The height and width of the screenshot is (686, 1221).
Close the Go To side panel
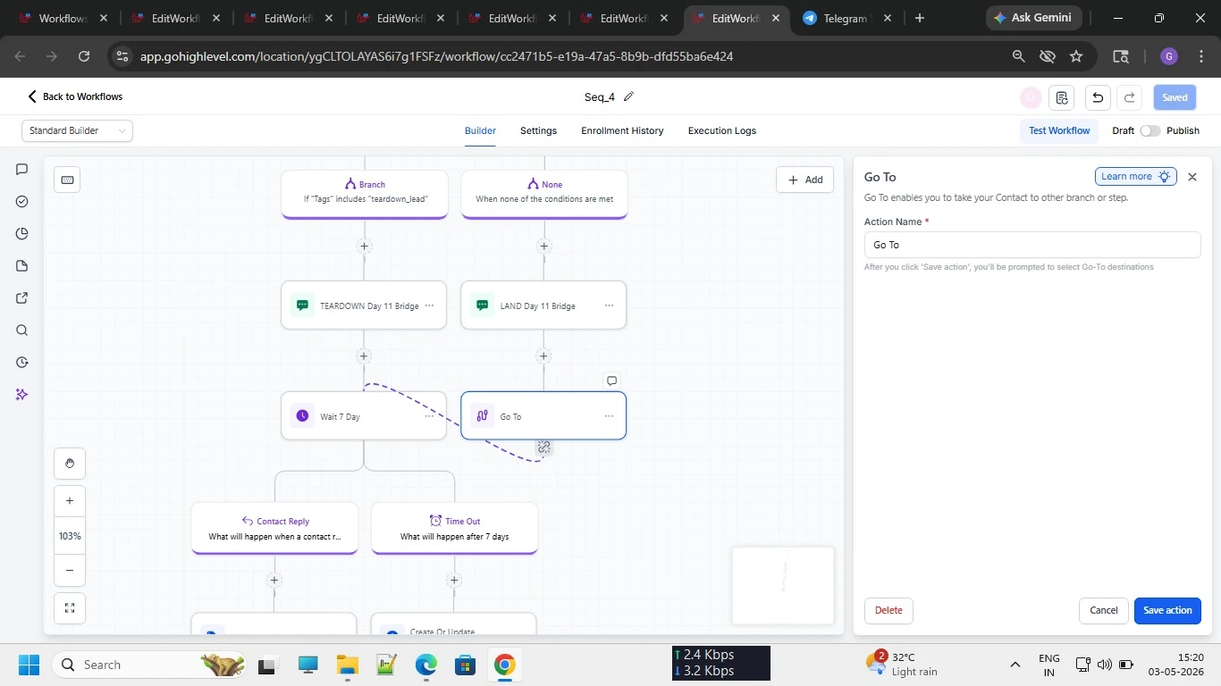point(1192,177)
